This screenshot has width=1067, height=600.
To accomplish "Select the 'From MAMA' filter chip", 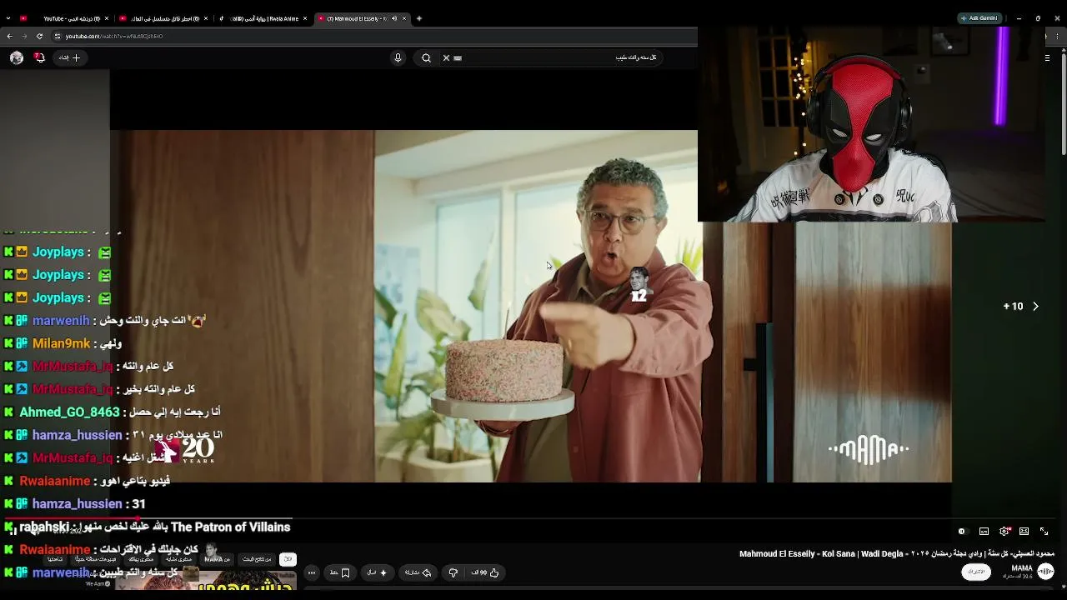I will 217,559.
